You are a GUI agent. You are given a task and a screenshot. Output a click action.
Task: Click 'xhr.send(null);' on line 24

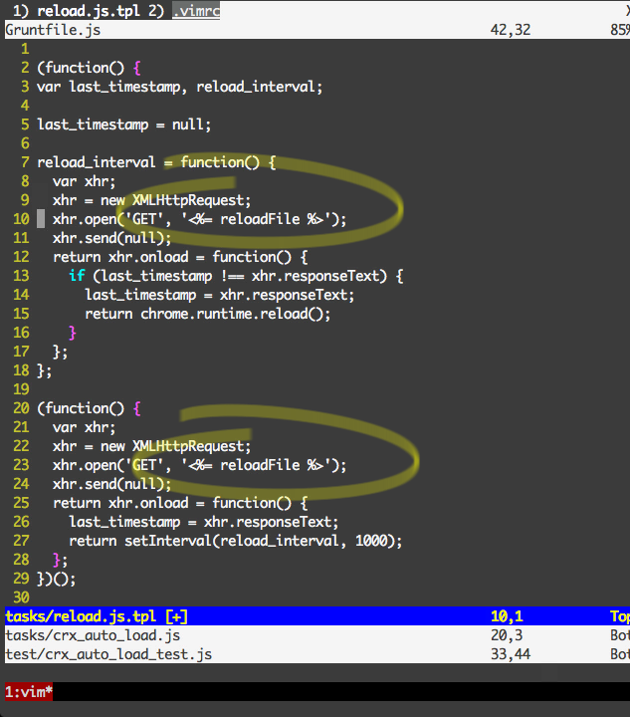tap(111, 484)
